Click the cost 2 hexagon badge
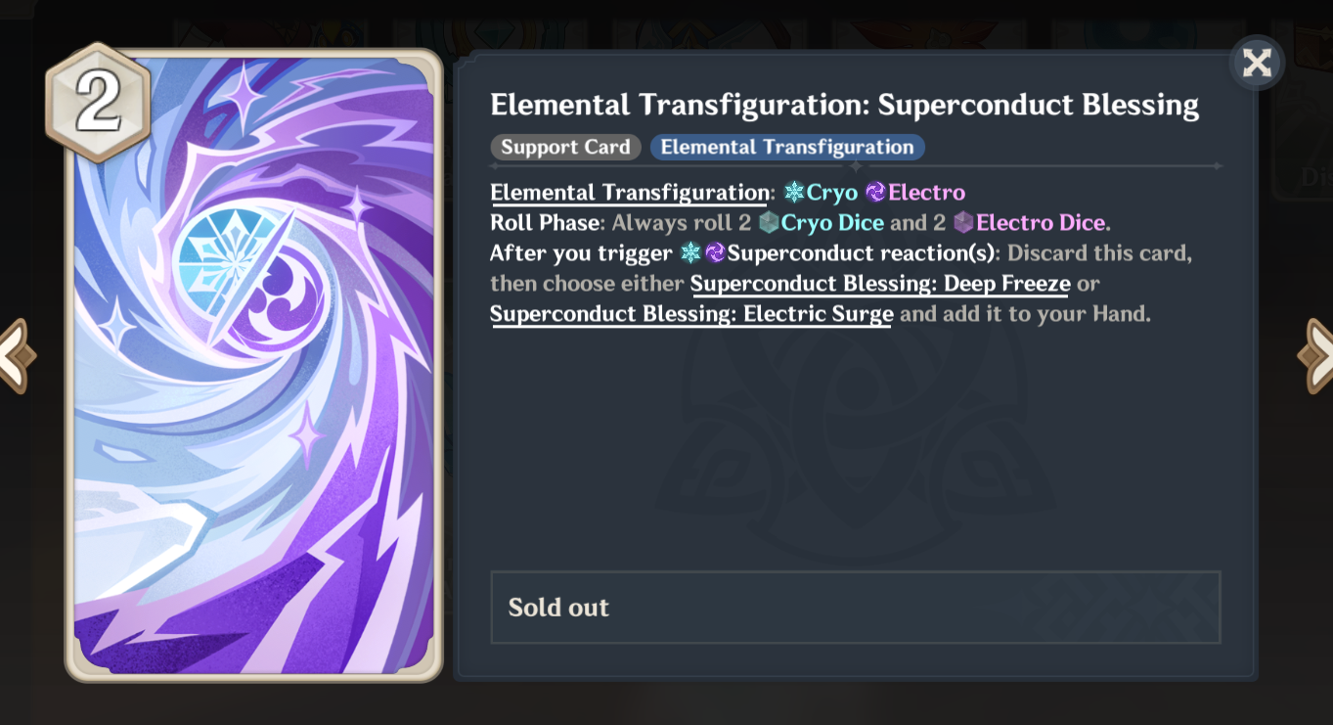1333x725 pixels. click(98, 103)
